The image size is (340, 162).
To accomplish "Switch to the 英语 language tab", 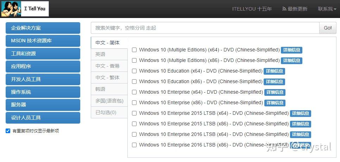I will click(x=109, y=55).
